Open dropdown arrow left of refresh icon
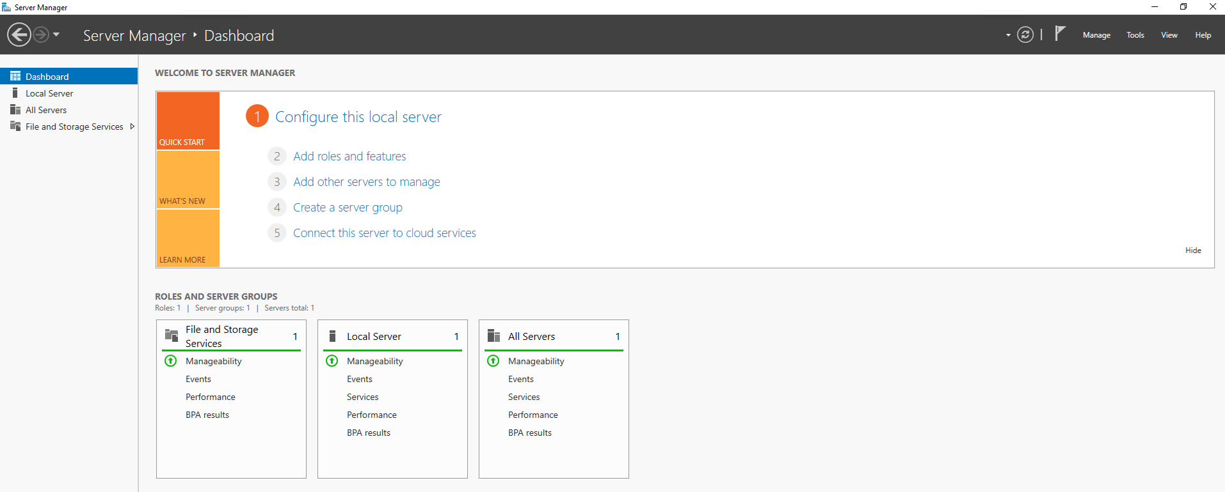Screen dimensions: 1225x492 (x=1008, y=35)
